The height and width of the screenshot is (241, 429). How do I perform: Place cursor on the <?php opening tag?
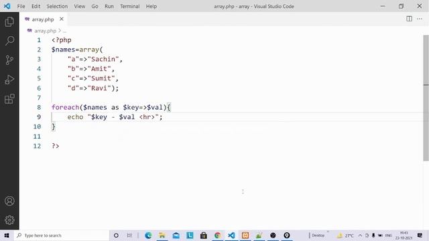62,40
